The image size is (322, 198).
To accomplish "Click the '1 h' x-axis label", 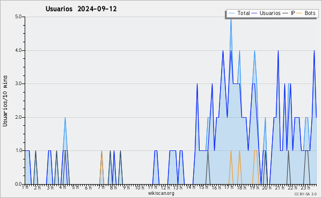I will click(25, 187).
